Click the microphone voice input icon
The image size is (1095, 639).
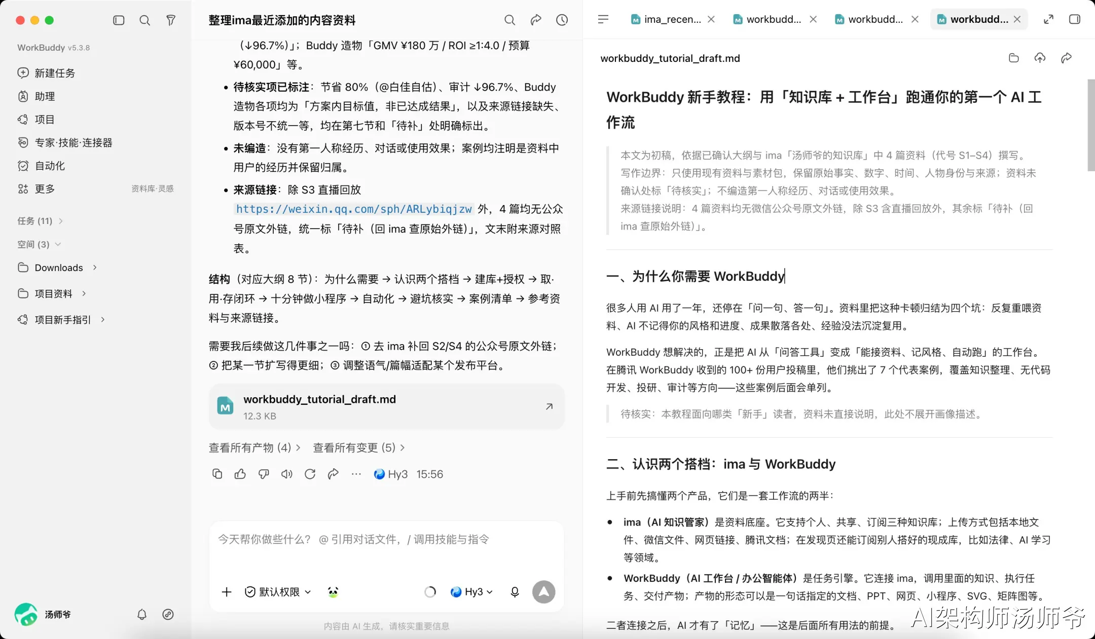(x=515, y=592)
